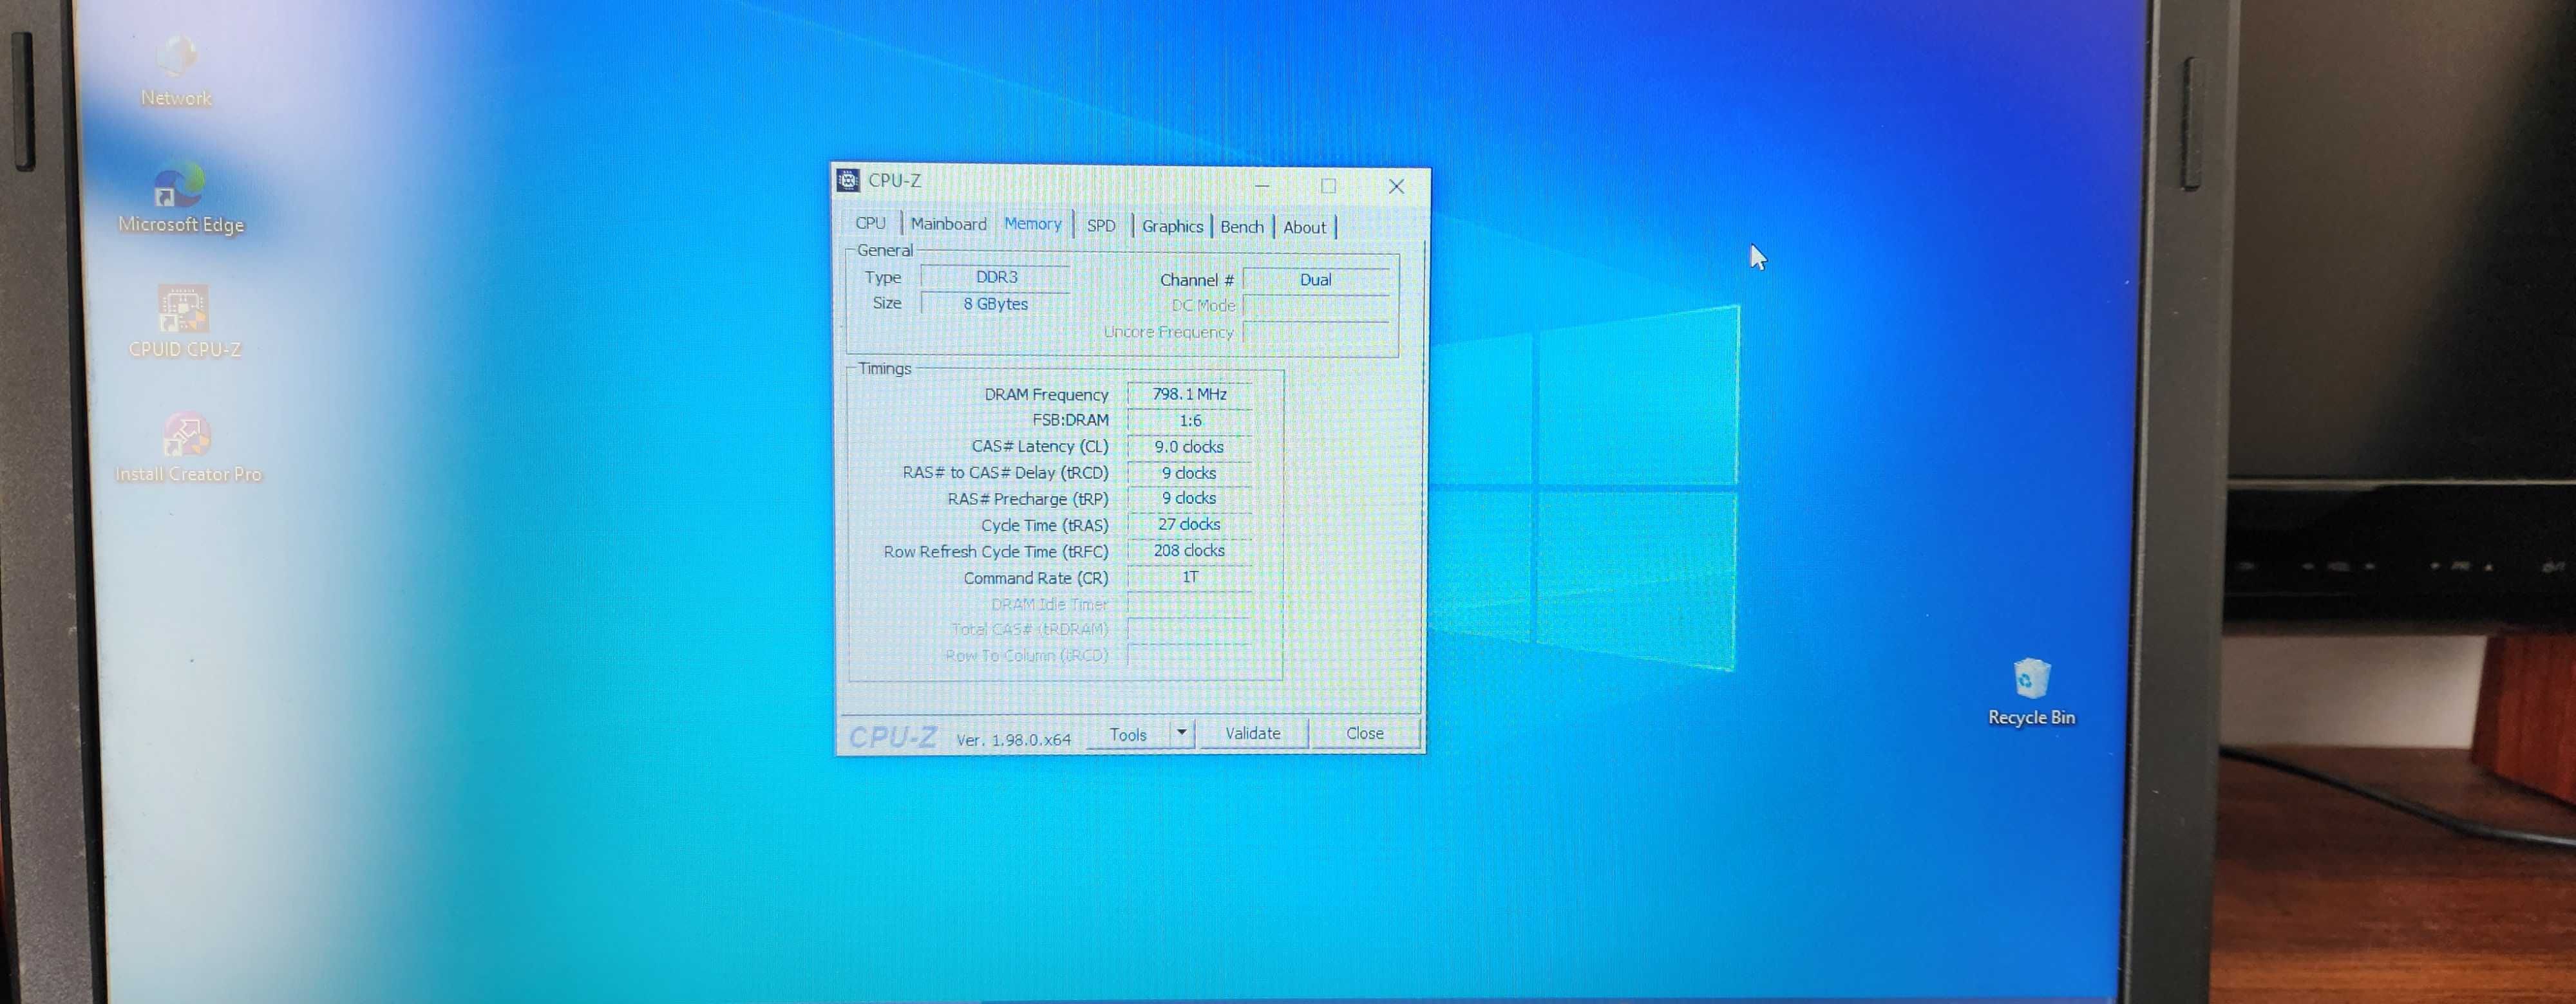
Task: Click the Tools button
Action: (1128, 734)
